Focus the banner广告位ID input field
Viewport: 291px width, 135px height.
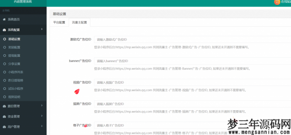[193, 61]
